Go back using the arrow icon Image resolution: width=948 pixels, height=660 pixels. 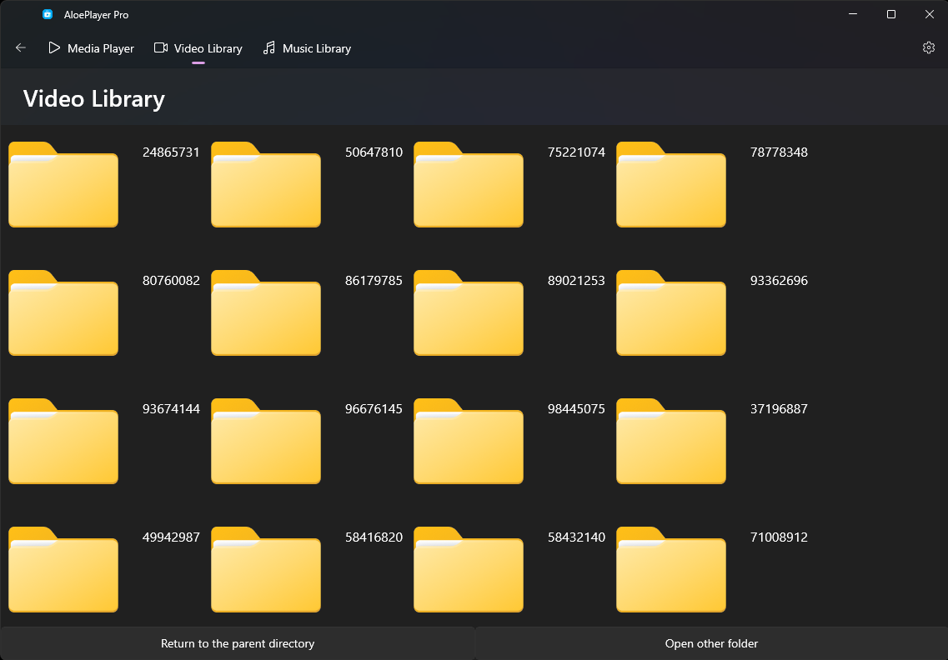(21, 47)
